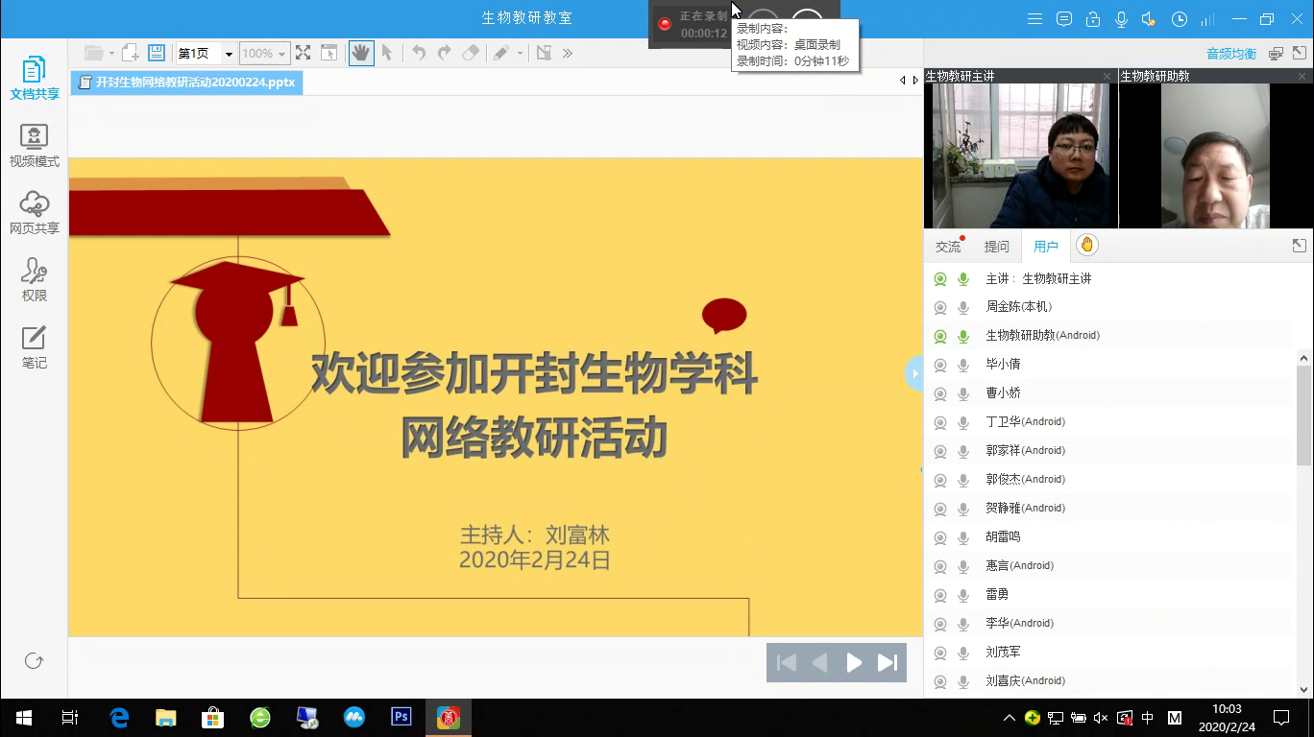This screenshot has height=737, width=1314.
Task: Go to next slide with play arrow
Action: pos(853,662)
